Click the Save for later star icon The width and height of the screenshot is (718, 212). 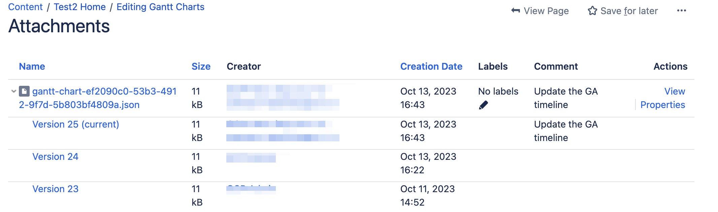click(x=592, y=11)
